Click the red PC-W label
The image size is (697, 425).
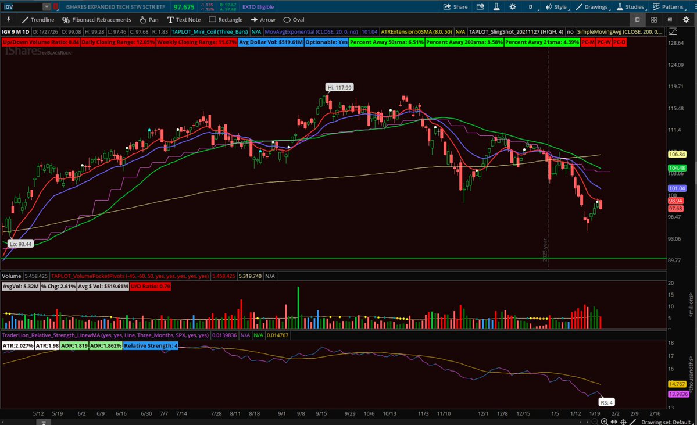(603, 42)
